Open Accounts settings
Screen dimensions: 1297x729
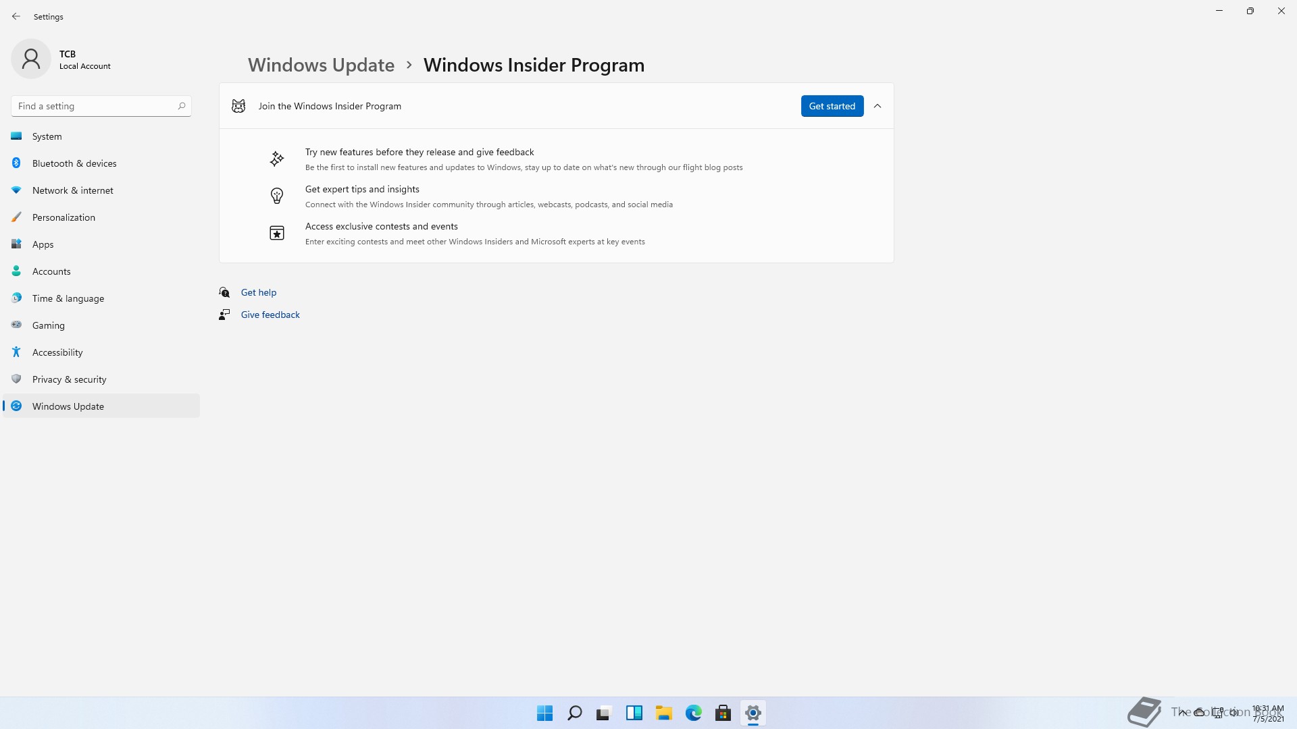tap(101, 271)
